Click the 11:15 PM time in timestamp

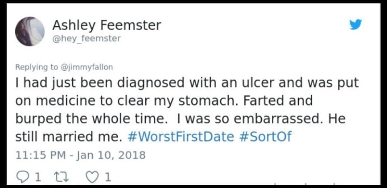click(40, 155)
